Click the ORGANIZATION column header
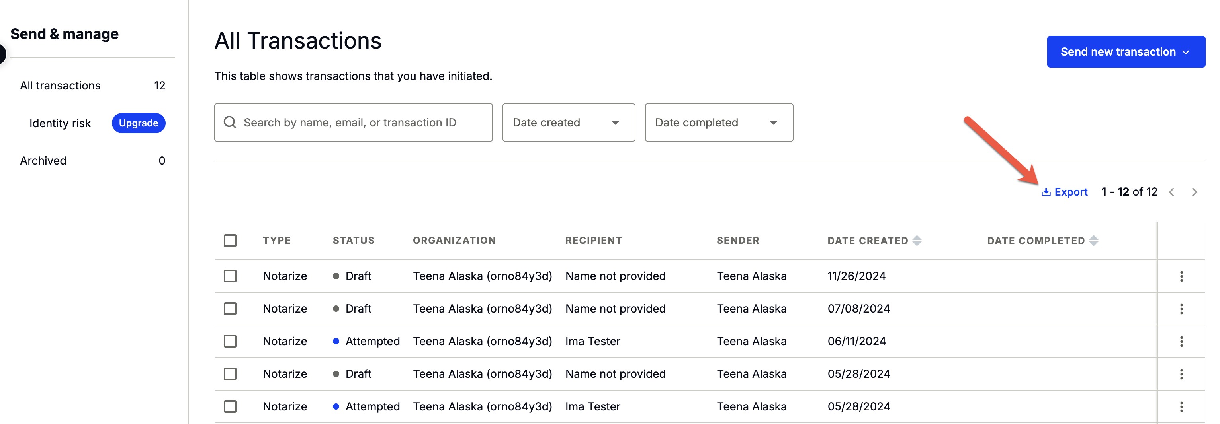 [x=454, y=240]
